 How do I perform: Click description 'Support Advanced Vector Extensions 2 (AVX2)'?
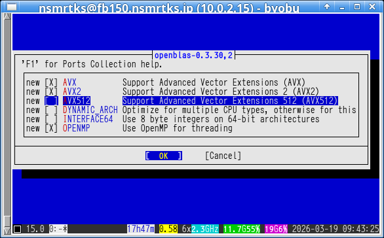(221, 92)
